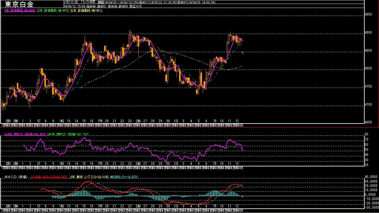Click the 高4851 high price
The height and width of the screenshot is (213, 379).
click(102, 6)
